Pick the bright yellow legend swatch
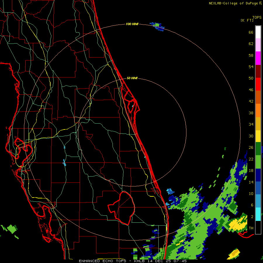The width and height of the screenshot is (263, 263). 258,136
